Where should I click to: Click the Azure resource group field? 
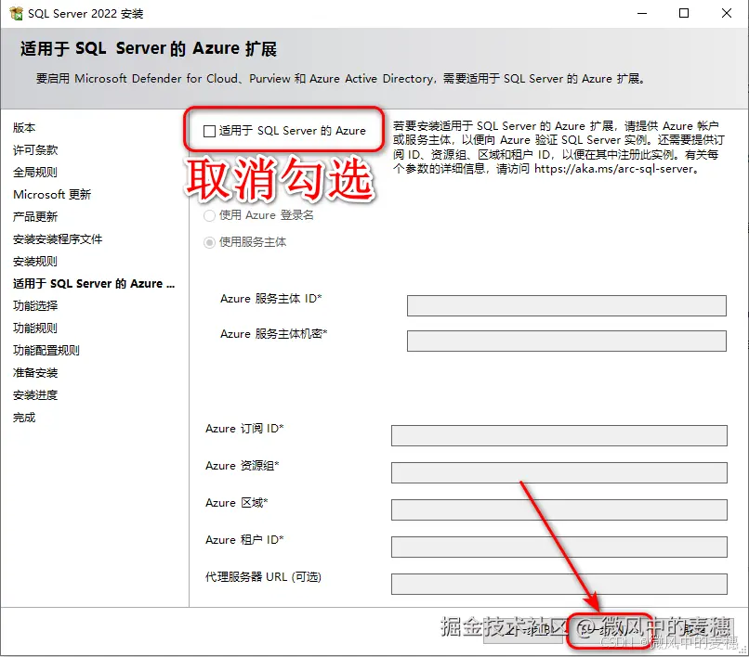pyautogui.click(x=558, y=472)
